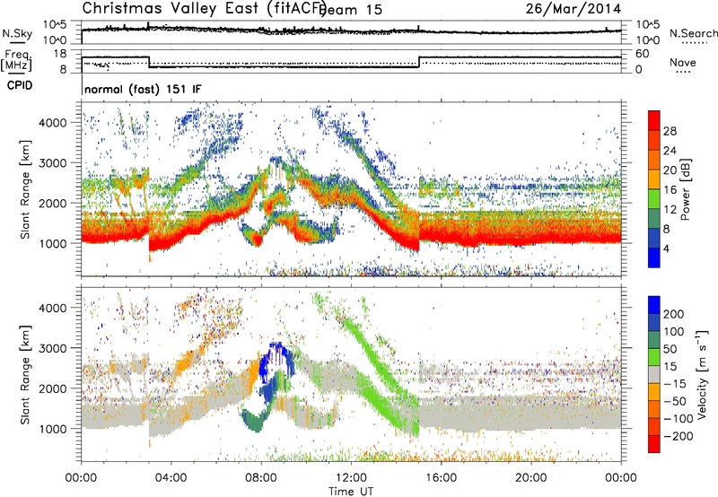Click the 'N.Search' legend label
Viewport: 718px width, 497px height.
click(x=693, y=33)
